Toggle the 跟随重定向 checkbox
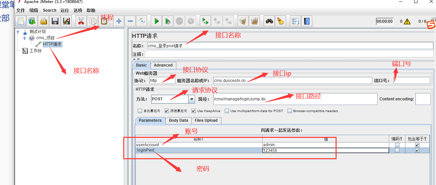 coord(167,111)
